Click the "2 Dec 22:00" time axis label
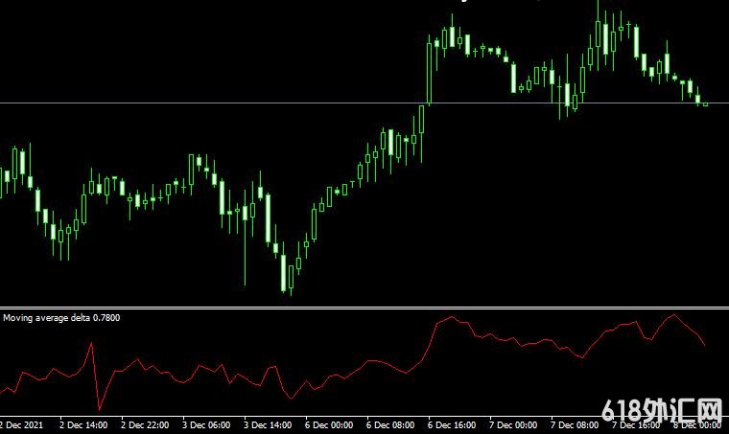 coord(145,425)
